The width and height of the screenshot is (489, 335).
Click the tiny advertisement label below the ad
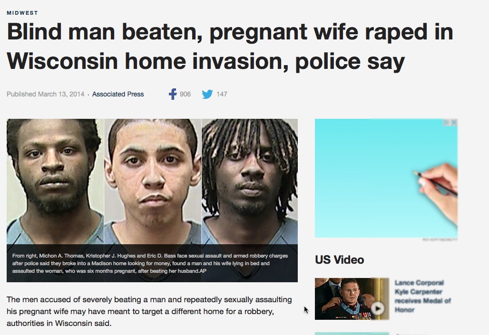(x=440, y=239)
